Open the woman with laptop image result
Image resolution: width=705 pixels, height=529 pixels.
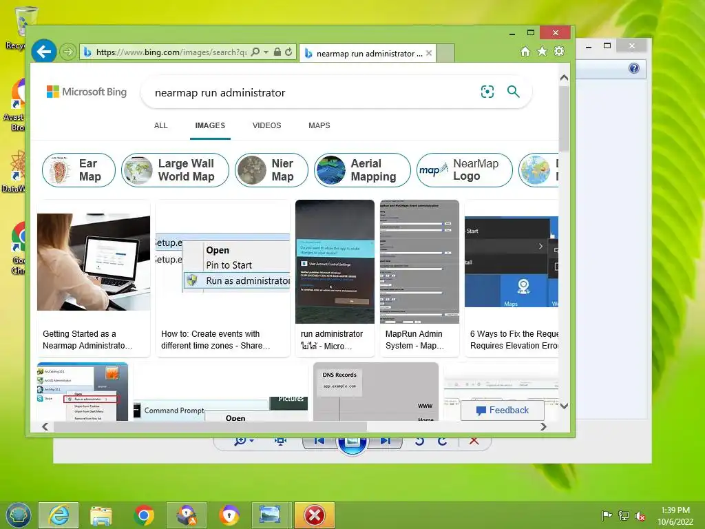(x=94, y=262)
